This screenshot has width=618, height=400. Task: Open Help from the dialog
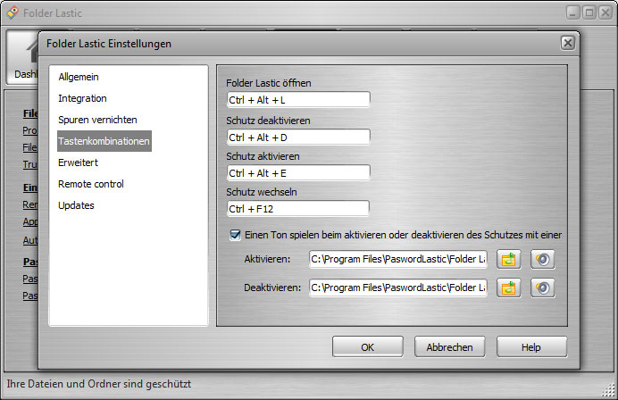(530, 346)
